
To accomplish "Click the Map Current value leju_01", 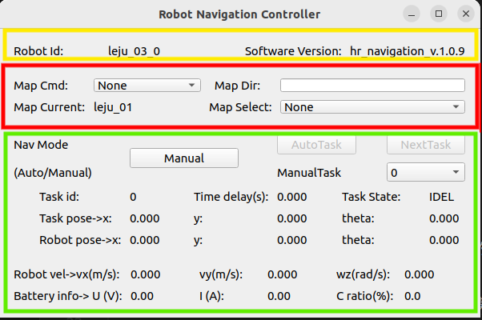I will [113, 106].
